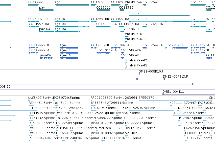Image resolution: width=215 pixels, height=142 pixels.
Task: Select the CG14997-RA transcript
Action: [34, 27]
